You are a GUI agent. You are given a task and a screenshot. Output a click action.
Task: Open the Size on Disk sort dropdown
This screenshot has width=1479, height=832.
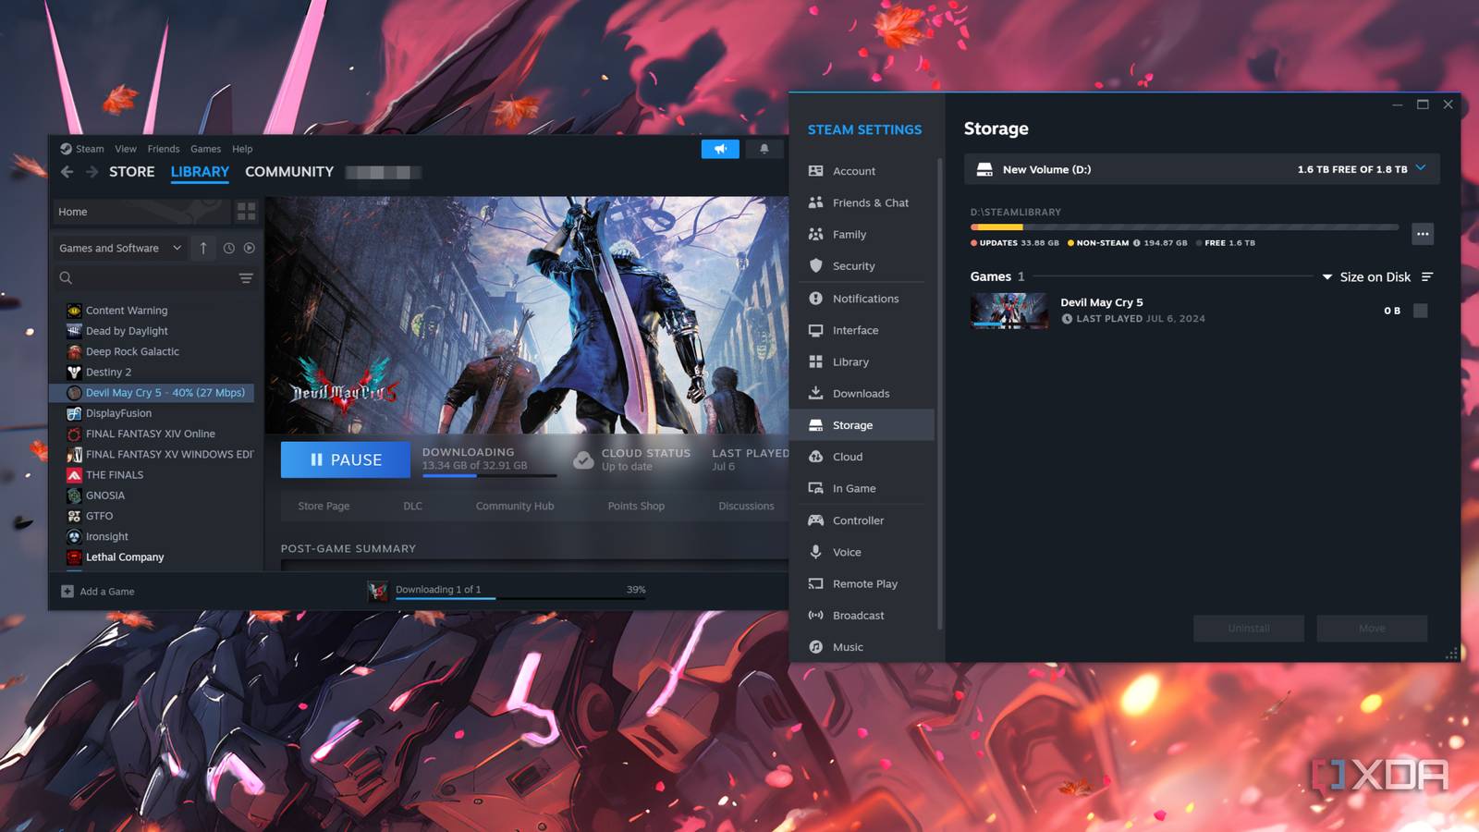pos(1366,277)
